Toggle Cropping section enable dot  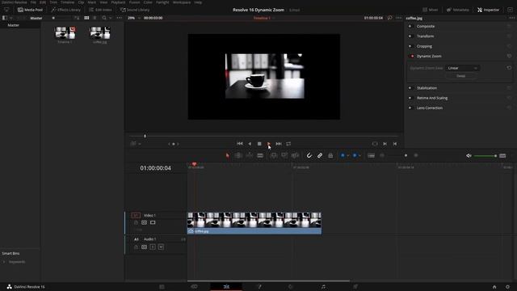(410, 46)
